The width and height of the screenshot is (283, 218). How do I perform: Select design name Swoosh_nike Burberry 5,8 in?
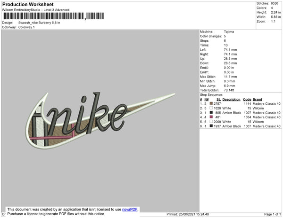tap(39, 23)
